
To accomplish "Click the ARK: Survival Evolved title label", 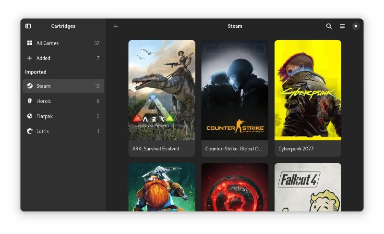I will click(x=156, y=149).
